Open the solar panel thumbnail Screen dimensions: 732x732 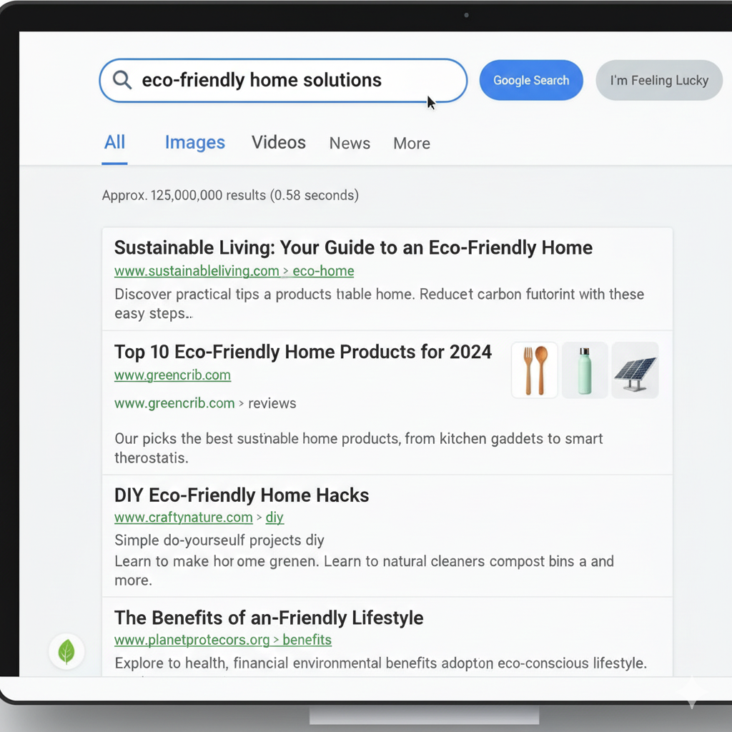tap(635, 370)
